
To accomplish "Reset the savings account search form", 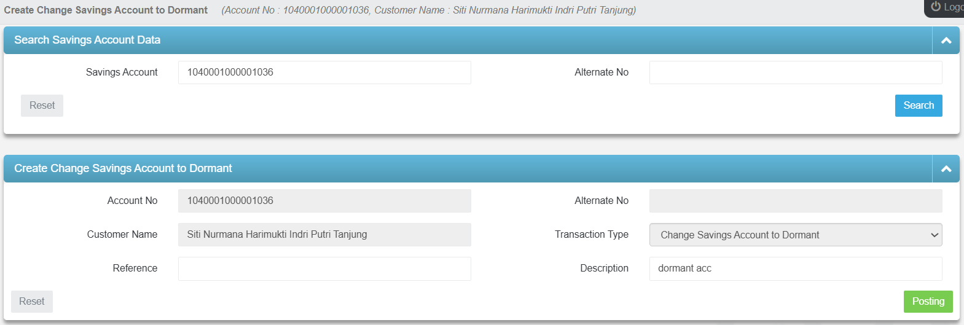I will (x=42, y=106).
